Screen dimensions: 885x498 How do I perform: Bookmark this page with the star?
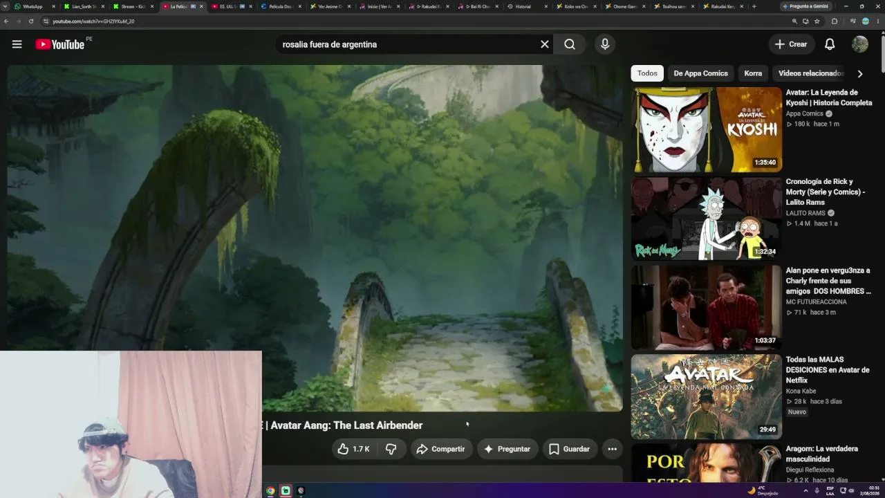pyautogui.click(x=817, y=21)
